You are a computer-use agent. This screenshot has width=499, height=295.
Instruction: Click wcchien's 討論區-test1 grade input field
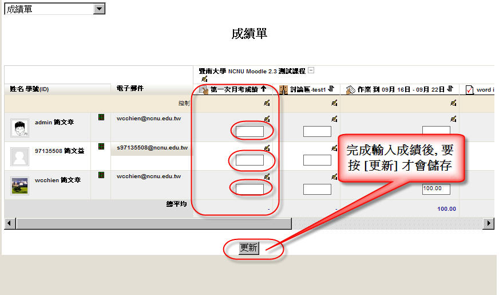(x=317, y=189)
